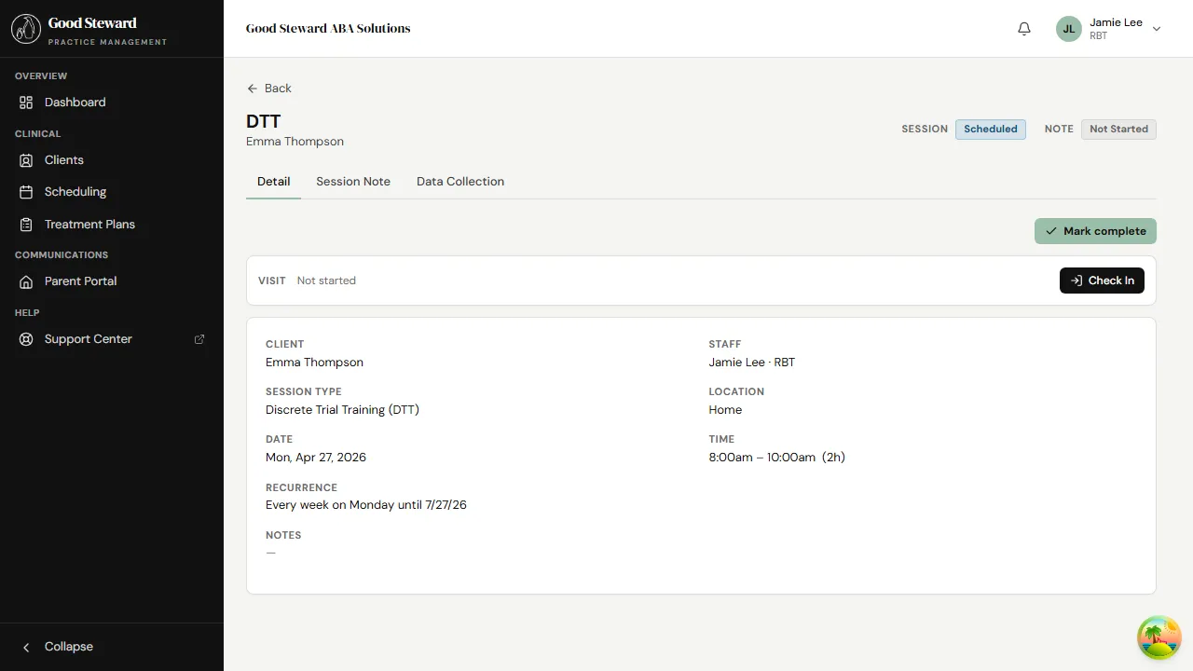The width and height of the screenshot is (1193, 671).
Task: Collapse the left navigation sidebar
Action: click(x=59, y=646)
